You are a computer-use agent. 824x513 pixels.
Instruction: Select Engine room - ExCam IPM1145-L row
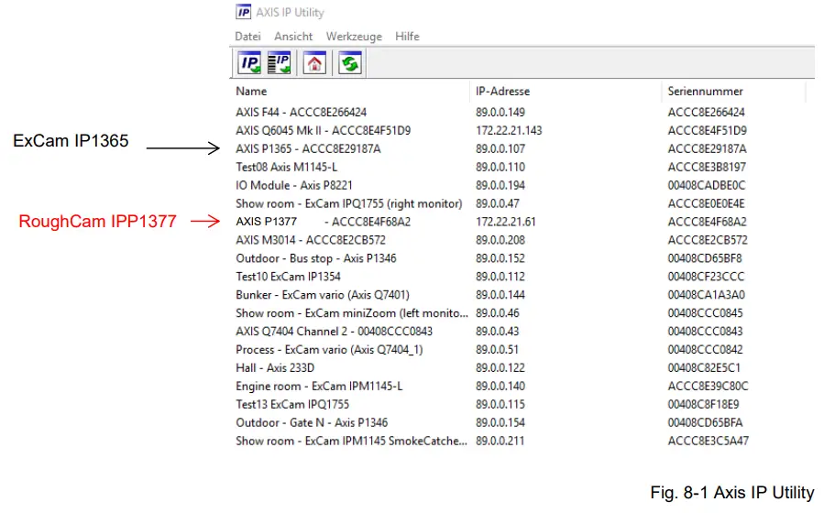(x=521, y=387)
